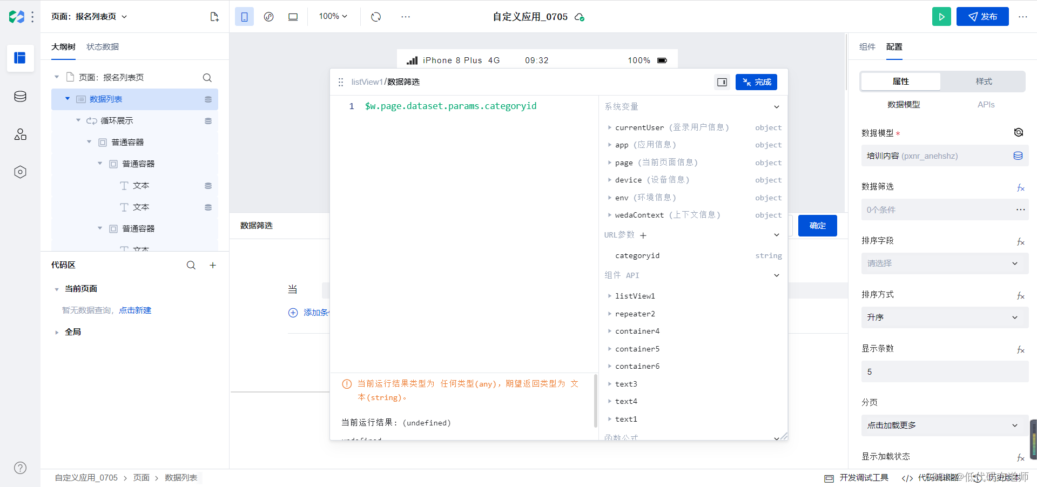The height and width of the screenshot is (487, 1037).
Task: Select the 配置 tab
Action: (x=894, y=47)
